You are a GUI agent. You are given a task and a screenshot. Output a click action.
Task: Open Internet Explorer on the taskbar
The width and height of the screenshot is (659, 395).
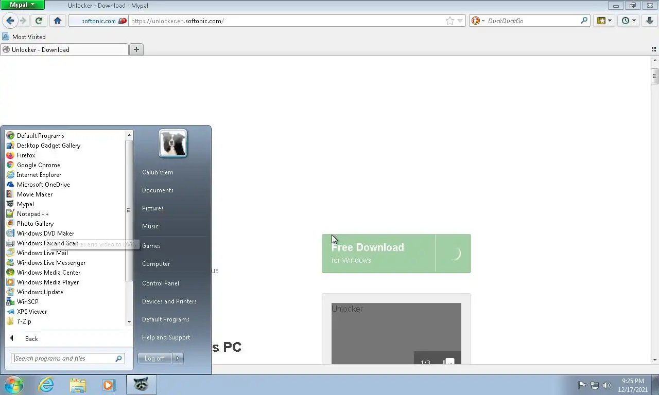click(x=46, y=385)
